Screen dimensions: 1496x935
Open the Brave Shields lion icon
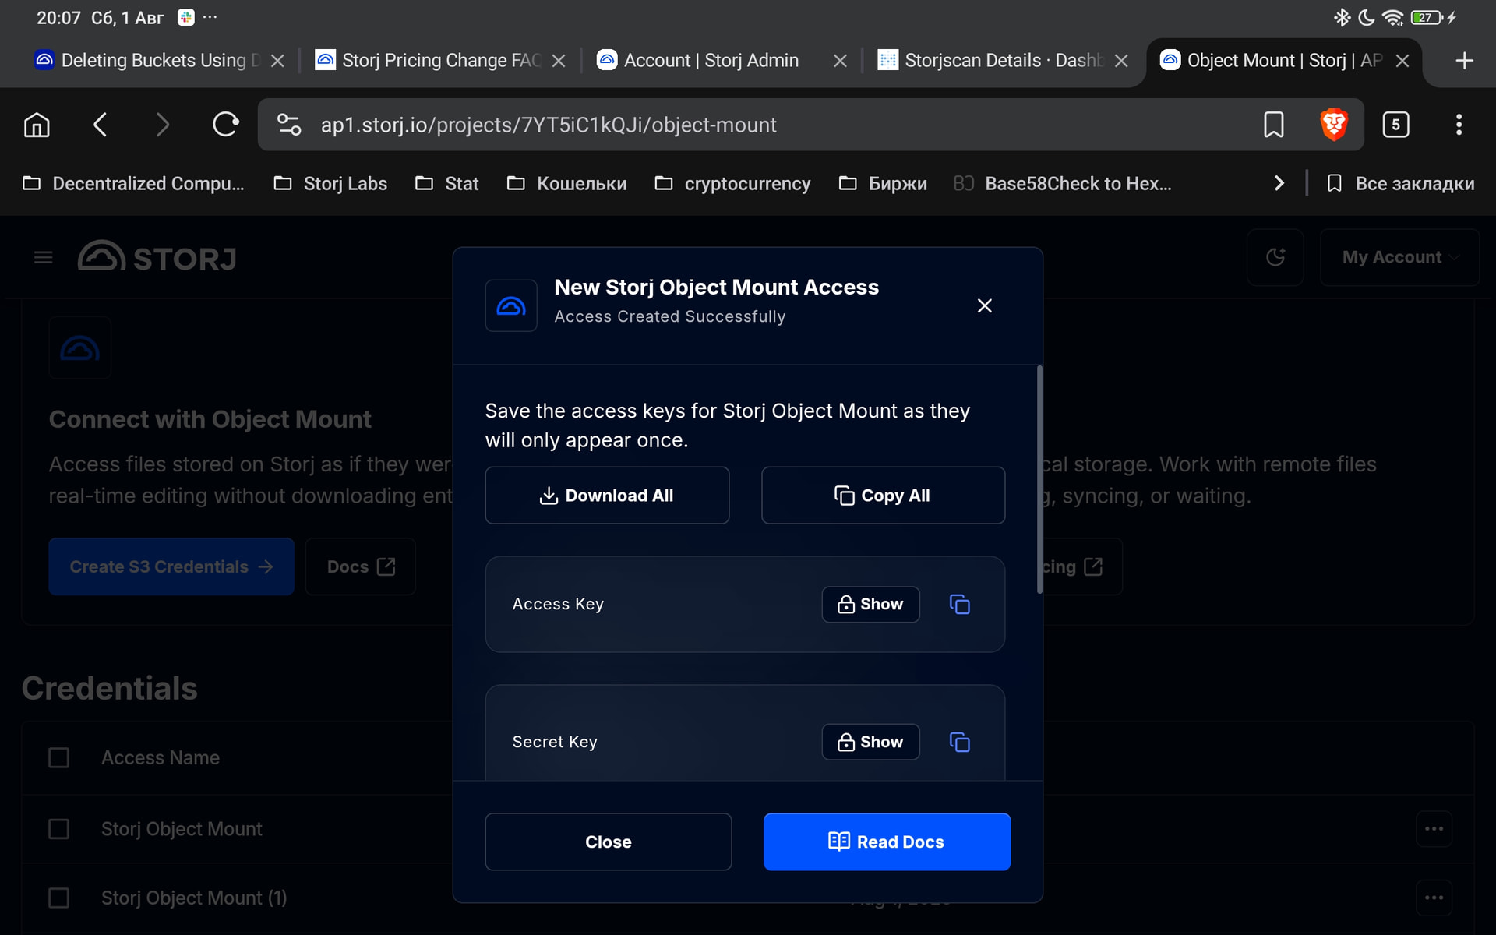[1333, 125]
